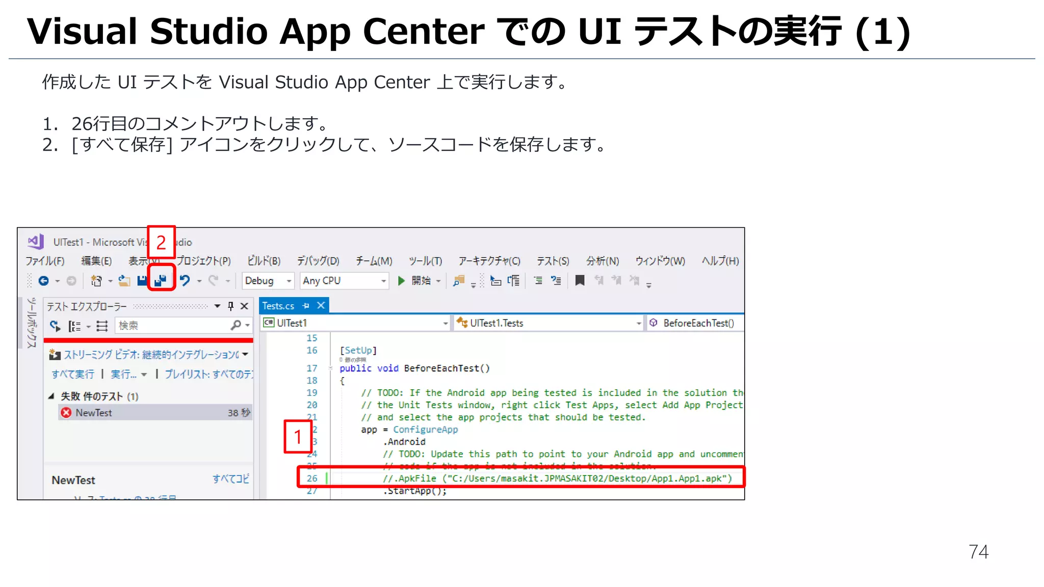Viewport: 1044px width, 587px height.
Task: Click the single-disk Save icon
Action: [142, 281]
